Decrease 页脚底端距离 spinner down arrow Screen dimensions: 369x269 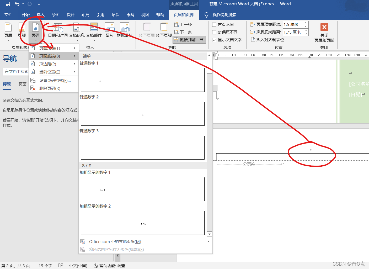pyautogui.click(x=306, y=34)
